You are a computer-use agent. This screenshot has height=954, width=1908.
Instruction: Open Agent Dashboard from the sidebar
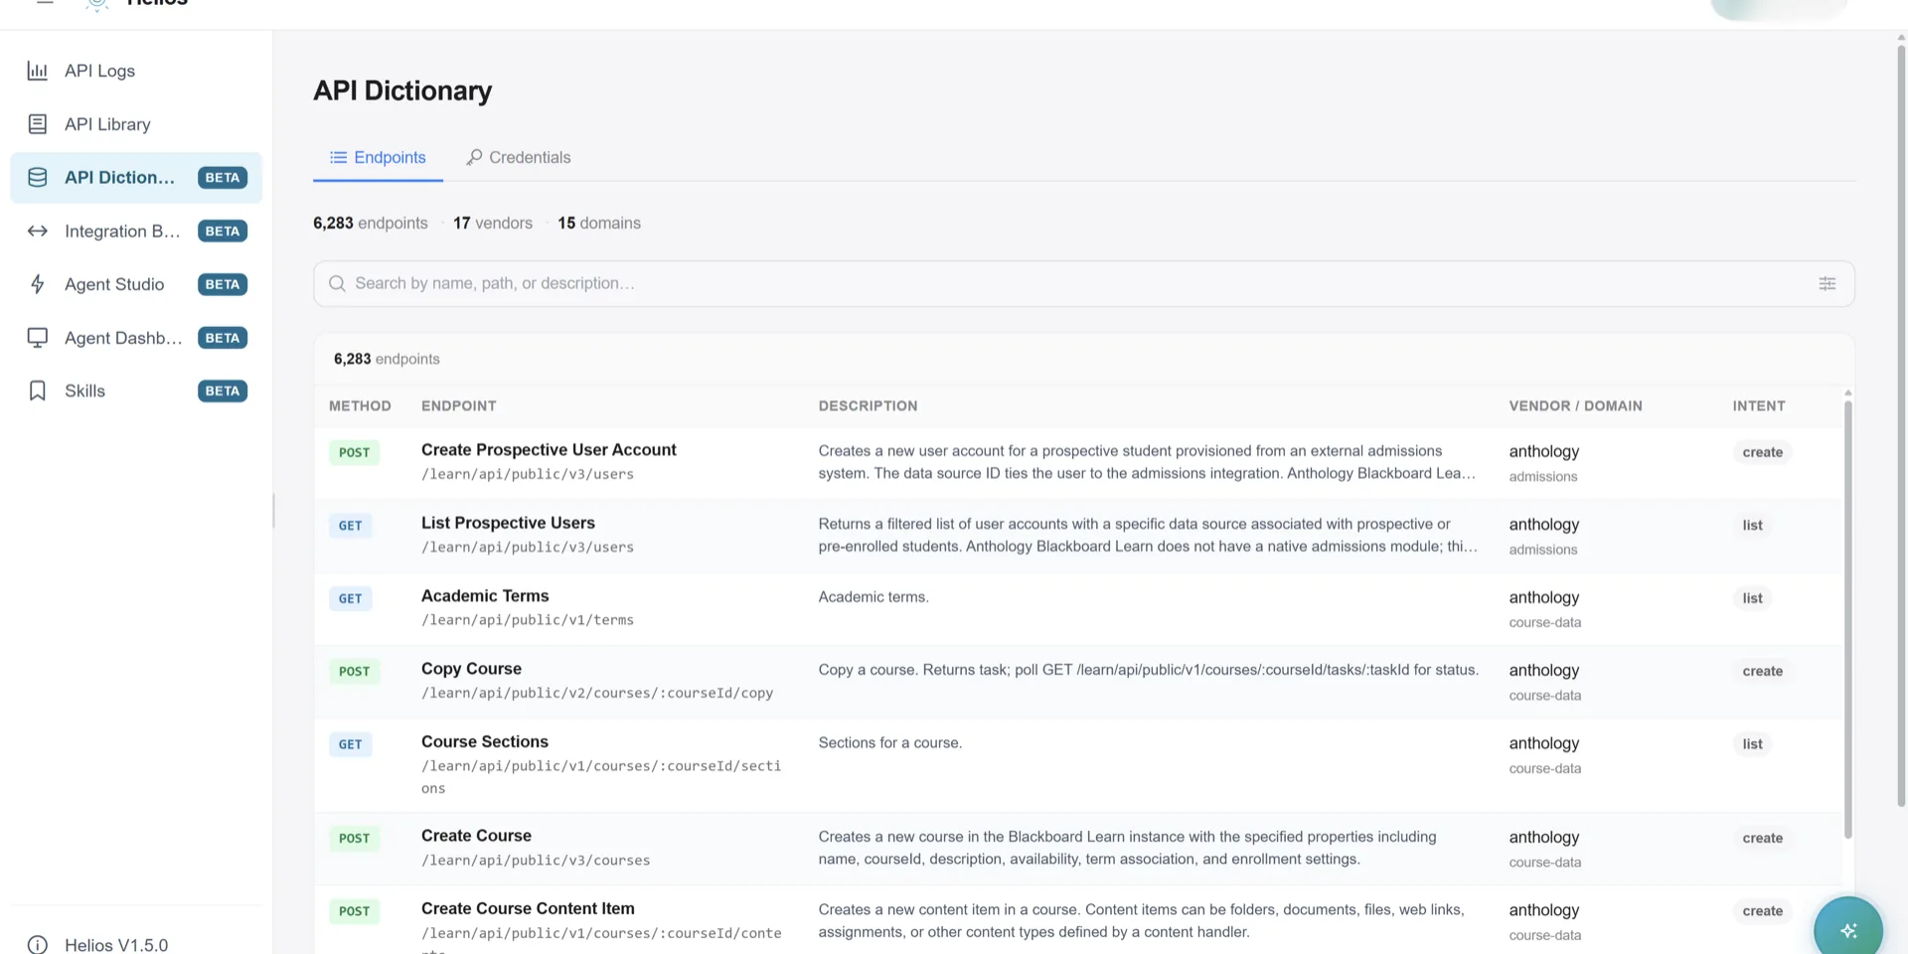(x=136, y=338)
